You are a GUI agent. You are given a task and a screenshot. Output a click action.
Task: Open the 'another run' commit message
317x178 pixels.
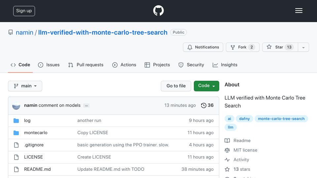[89, 121]
